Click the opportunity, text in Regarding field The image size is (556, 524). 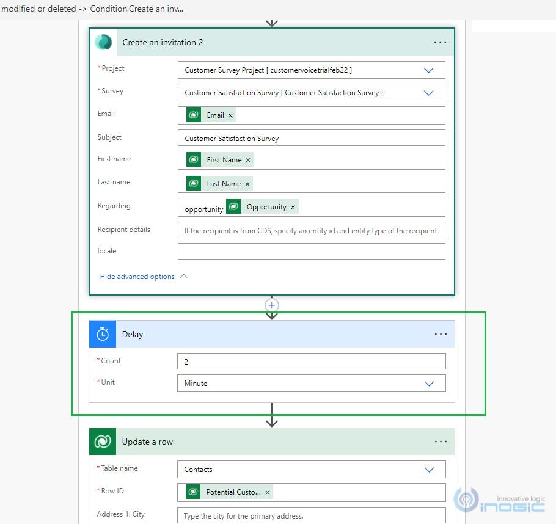coord(204,209)
